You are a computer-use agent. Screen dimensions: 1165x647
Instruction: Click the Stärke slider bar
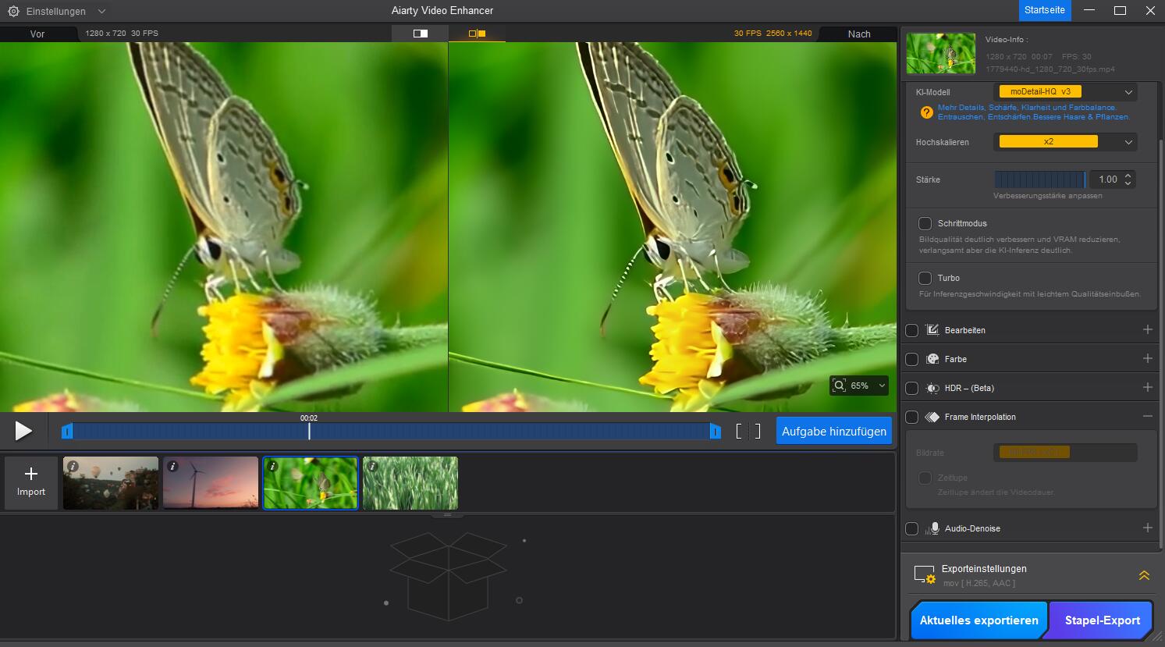[1039, 180]
